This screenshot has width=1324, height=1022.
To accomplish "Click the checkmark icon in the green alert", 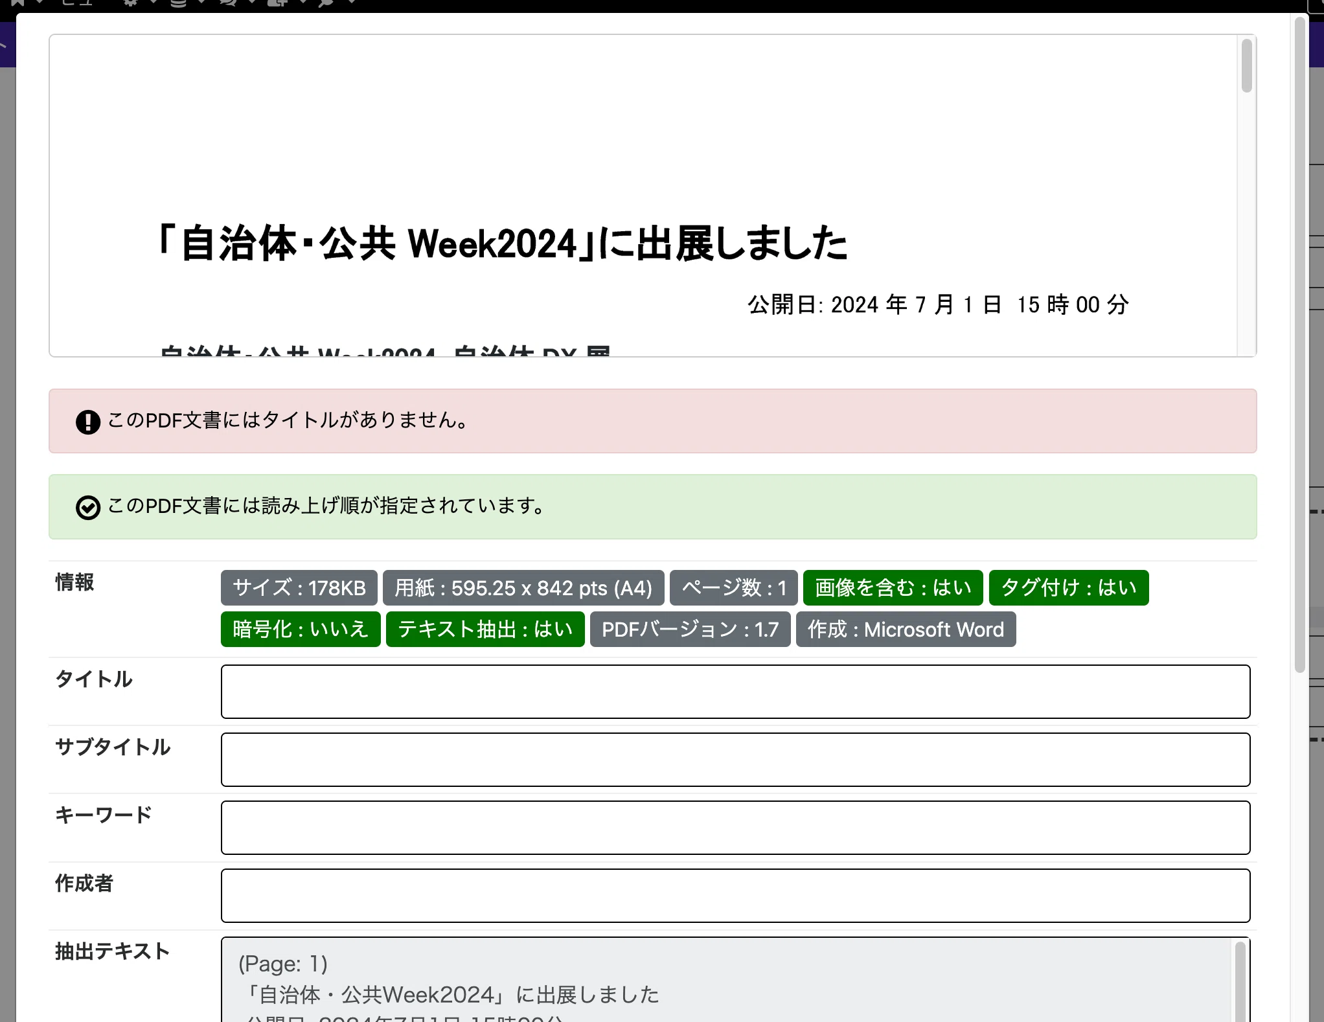I will coord(88,508).
